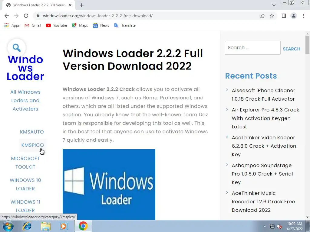Bookmark this page with the star
Image resolution: width=310 pixels, height=232 pixels.
pyautogui.click(x=272, y=16)
